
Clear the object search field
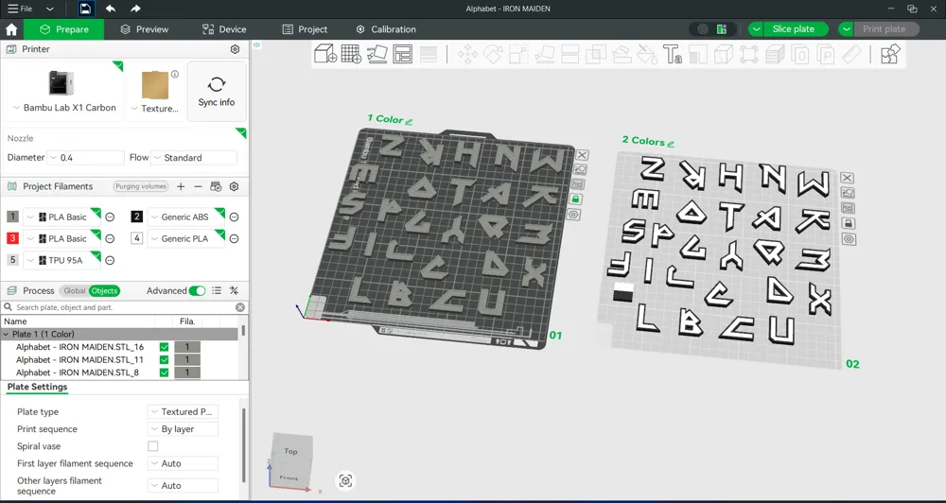(x=240, y=307)
